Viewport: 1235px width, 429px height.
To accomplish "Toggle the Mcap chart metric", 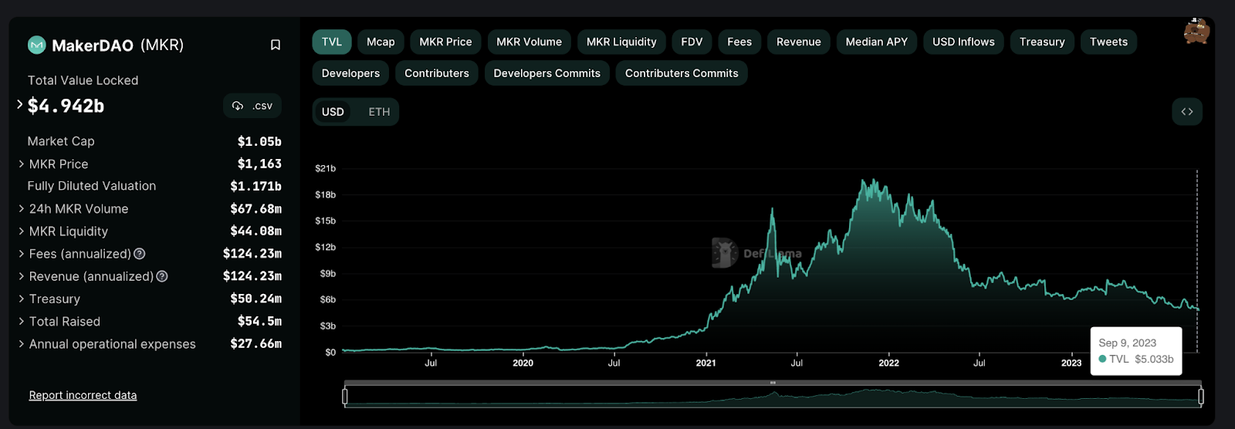I will pyautogui.click(x=381, y=42).
